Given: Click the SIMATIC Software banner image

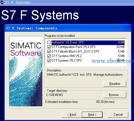Looking at the screenshot, I should (x=26, y=71).
